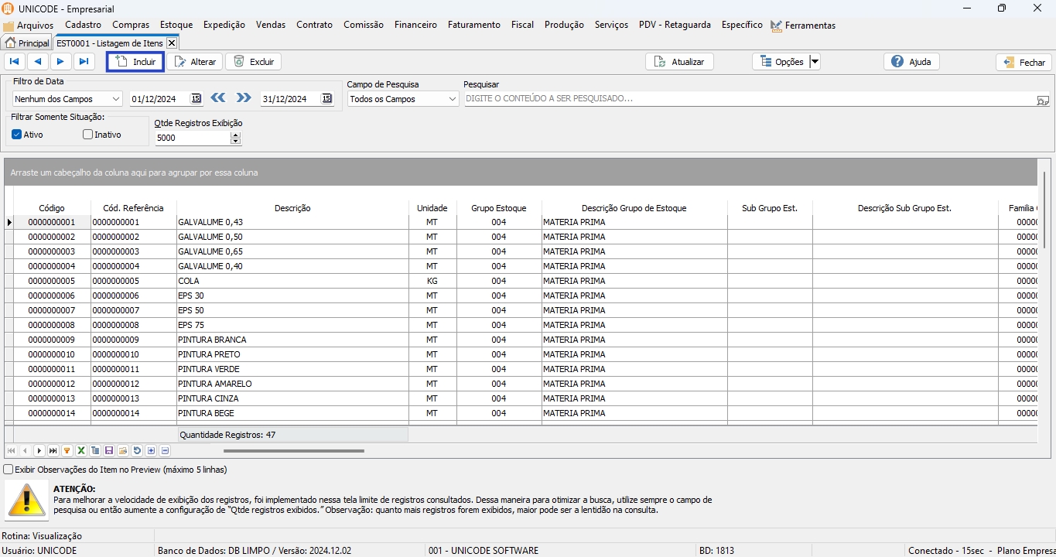Click the purple save layout icon
Viewport: 1056px width, 557px height.
point(109,451)
